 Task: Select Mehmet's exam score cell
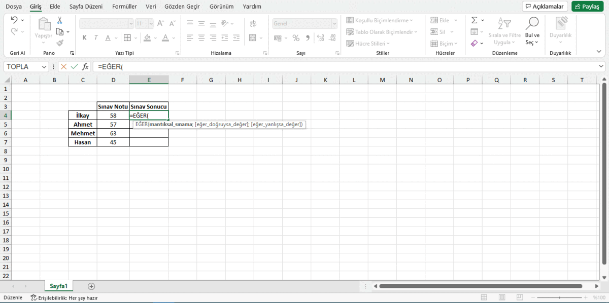(113, 133)
